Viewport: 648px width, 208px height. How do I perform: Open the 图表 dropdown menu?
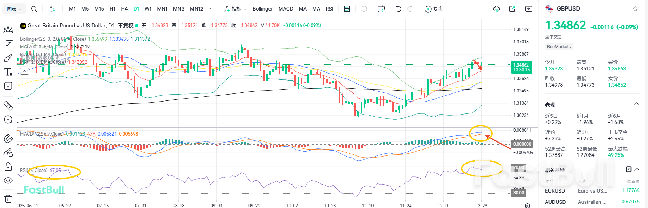(14, 9)
